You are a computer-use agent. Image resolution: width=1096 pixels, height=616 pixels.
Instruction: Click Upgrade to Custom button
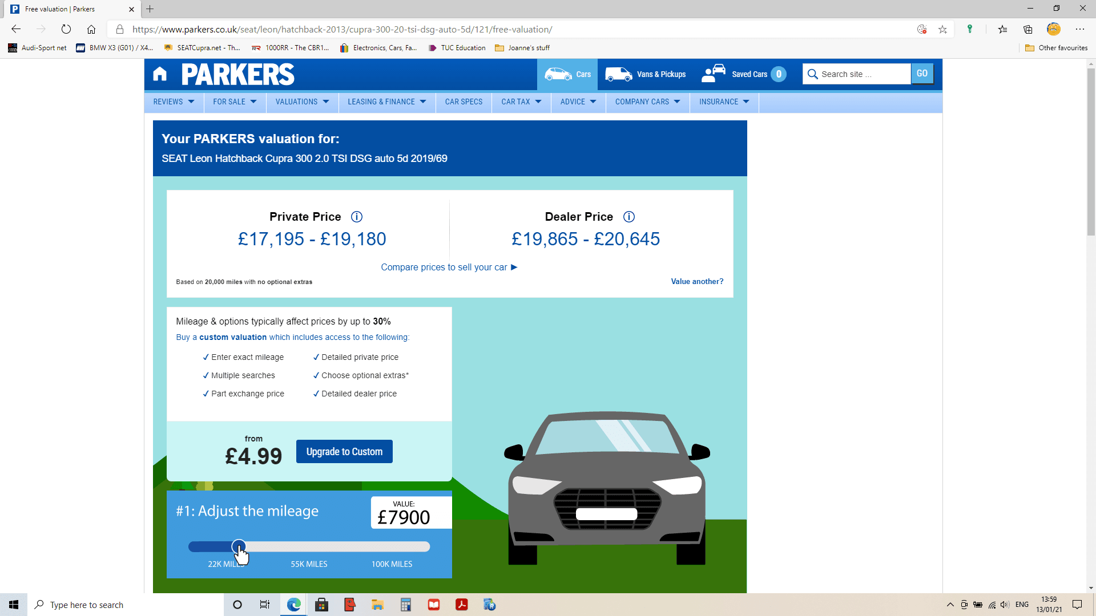pyautogui.click(x=344, y=452)
